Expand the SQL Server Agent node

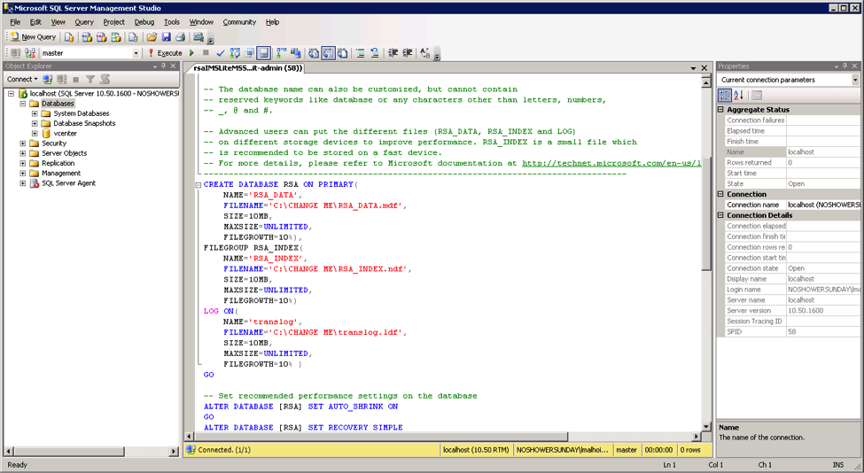click(22, 183)
